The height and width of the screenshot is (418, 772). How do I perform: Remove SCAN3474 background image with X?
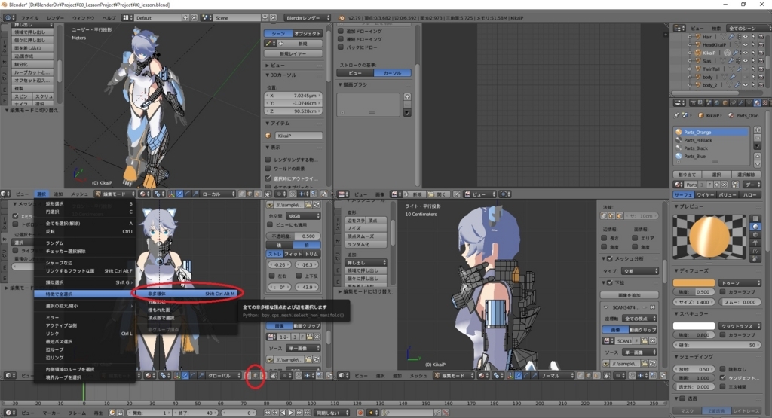pos(652,307)
